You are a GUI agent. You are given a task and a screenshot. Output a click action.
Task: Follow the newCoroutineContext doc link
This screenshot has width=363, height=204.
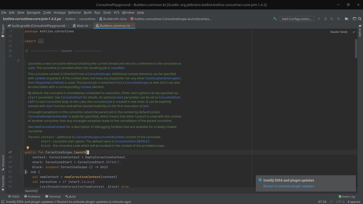50,127
